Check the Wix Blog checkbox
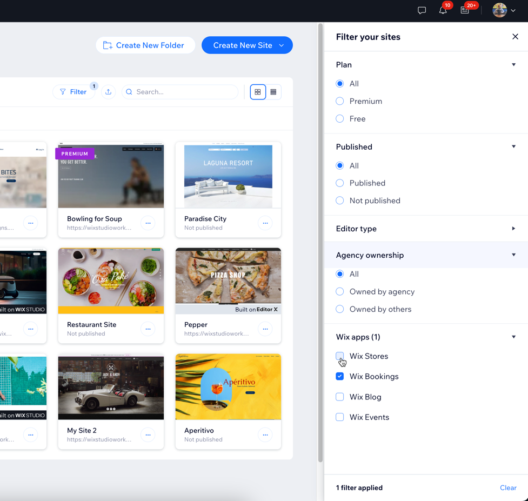The width and height of the screenshot is (528, 501). (x=340, y=397)
